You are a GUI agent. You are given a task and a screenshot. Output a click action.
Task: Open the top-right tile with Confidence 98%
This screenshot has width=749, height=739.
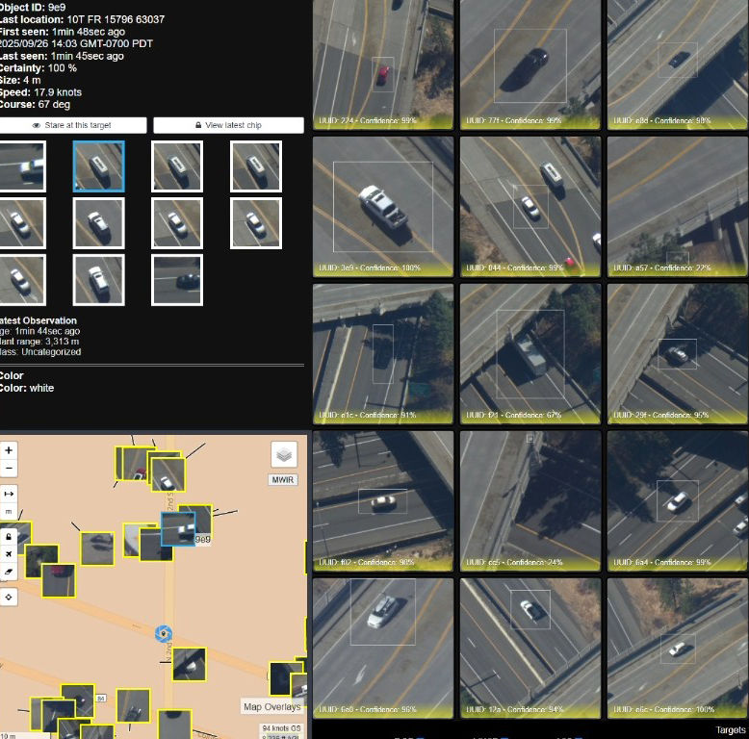coord(678,64)
